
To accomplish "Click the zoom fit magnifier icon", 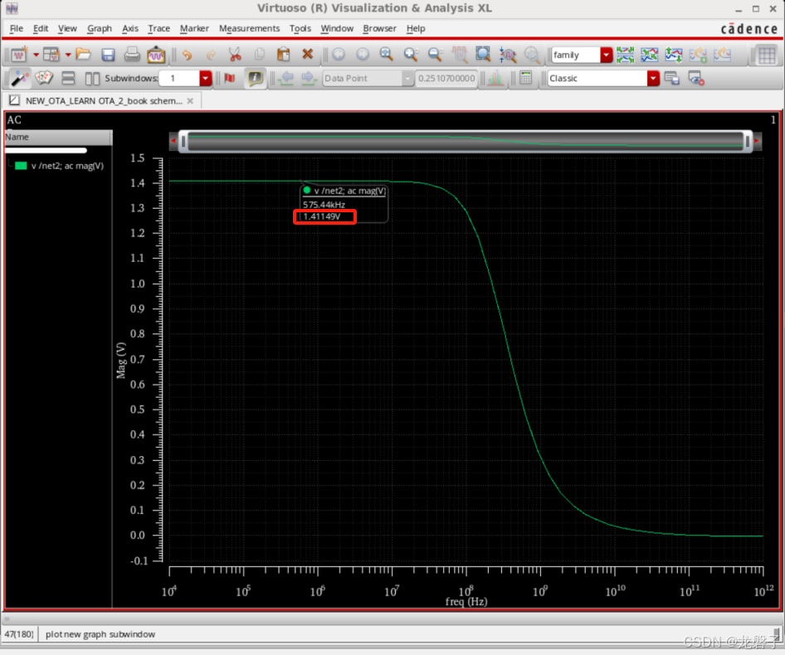I will tap(386, 55).
